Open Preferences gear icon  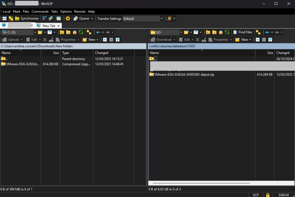pyautogui.click(x=68, y=18)
